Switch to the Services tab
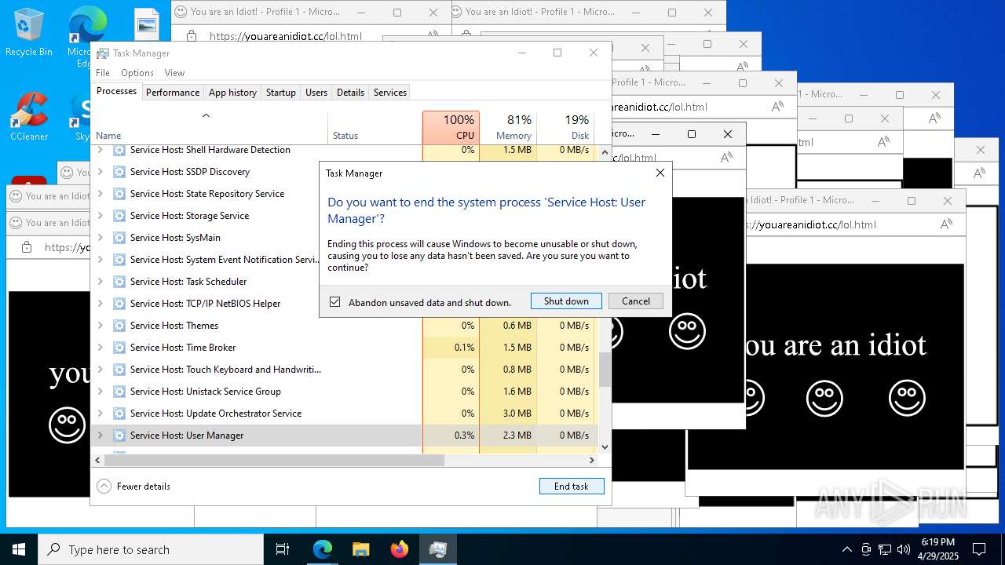This screenshot has height=565, width=1005. pos(390,93)
